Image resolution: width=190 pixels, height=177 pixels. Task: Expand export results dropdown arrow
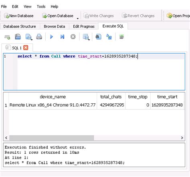[x=89, y=40]
